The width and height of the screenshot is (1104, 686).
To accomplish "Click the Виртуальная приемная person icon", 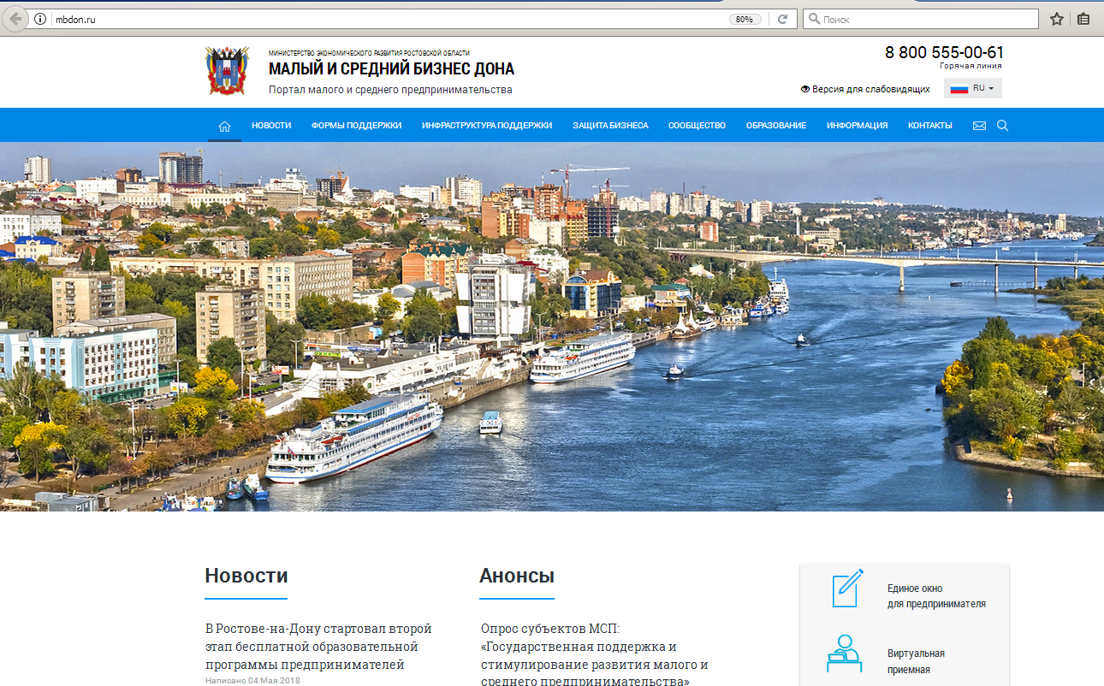I will (844, 653).
